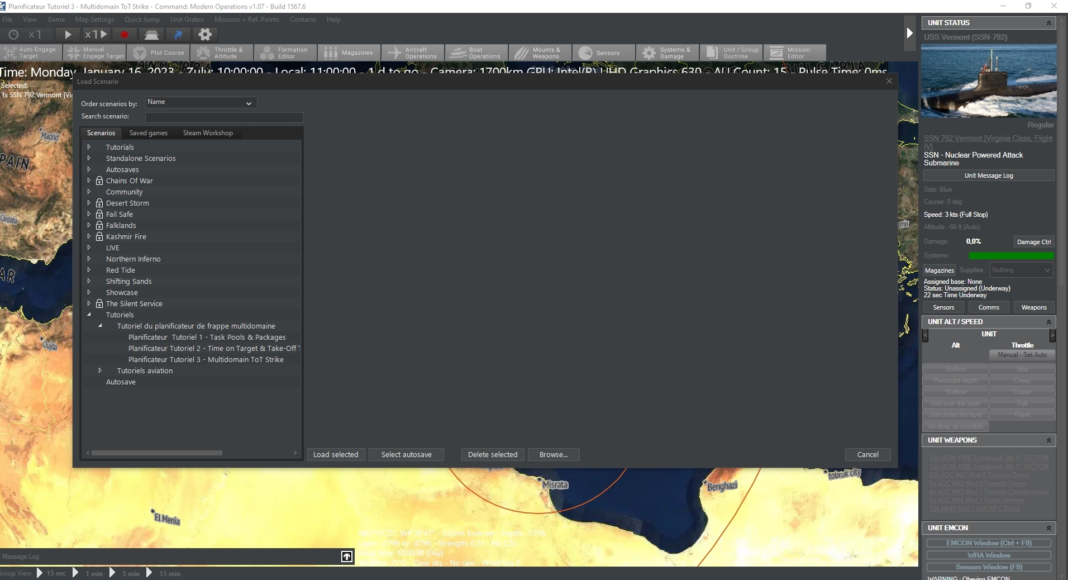The height and width of the screenshot is (580, 1068).
Task: Expand the Northern Inferno folder
Action: point(89,259)
